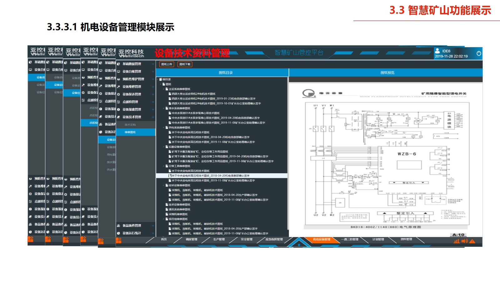Click the gear icon beside 设备保养管理
The width and height of the screenshot is (500, 281).
(119, 94)
